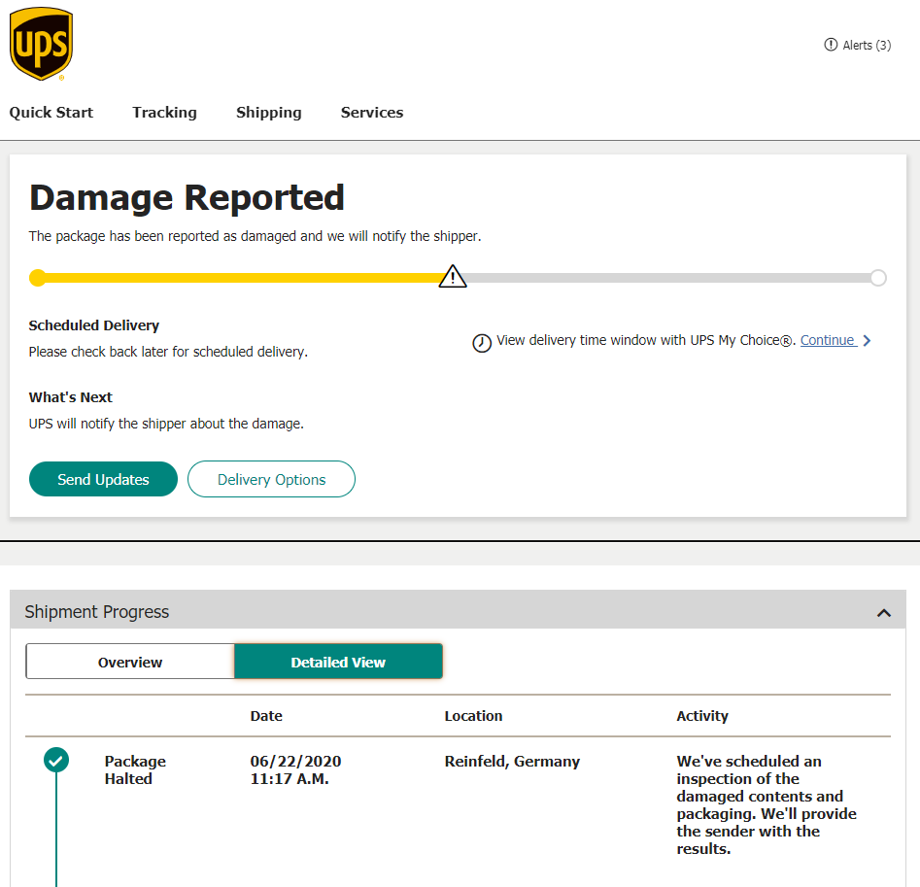Switch to the Overview tab
920x887 pixels.
tap(129, 662)
